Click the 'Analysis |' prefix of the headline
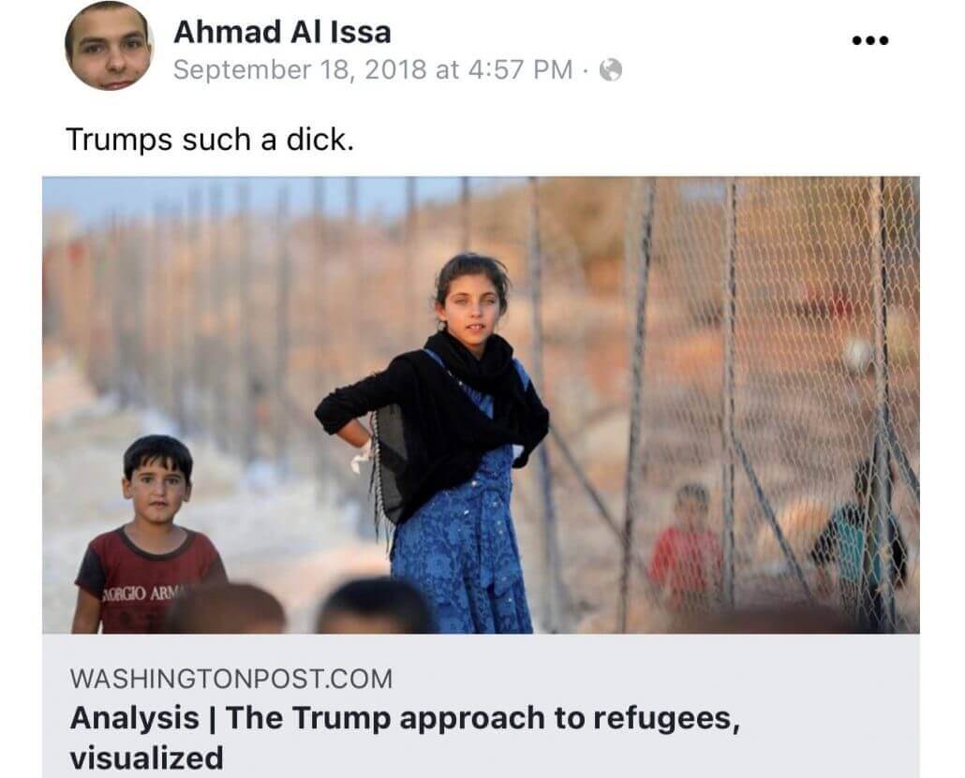Viewport: 965px width, 778px height. click(x=142, y=718)
